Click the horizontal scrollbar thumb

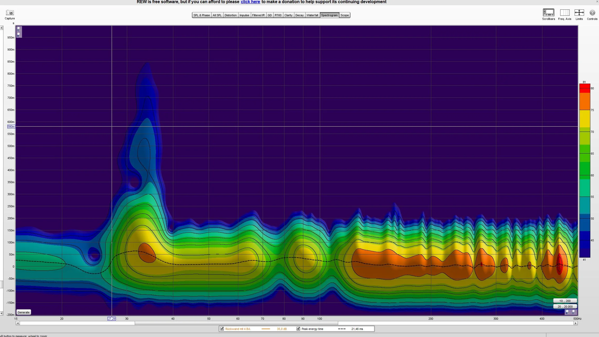click(x=236, y=323)
